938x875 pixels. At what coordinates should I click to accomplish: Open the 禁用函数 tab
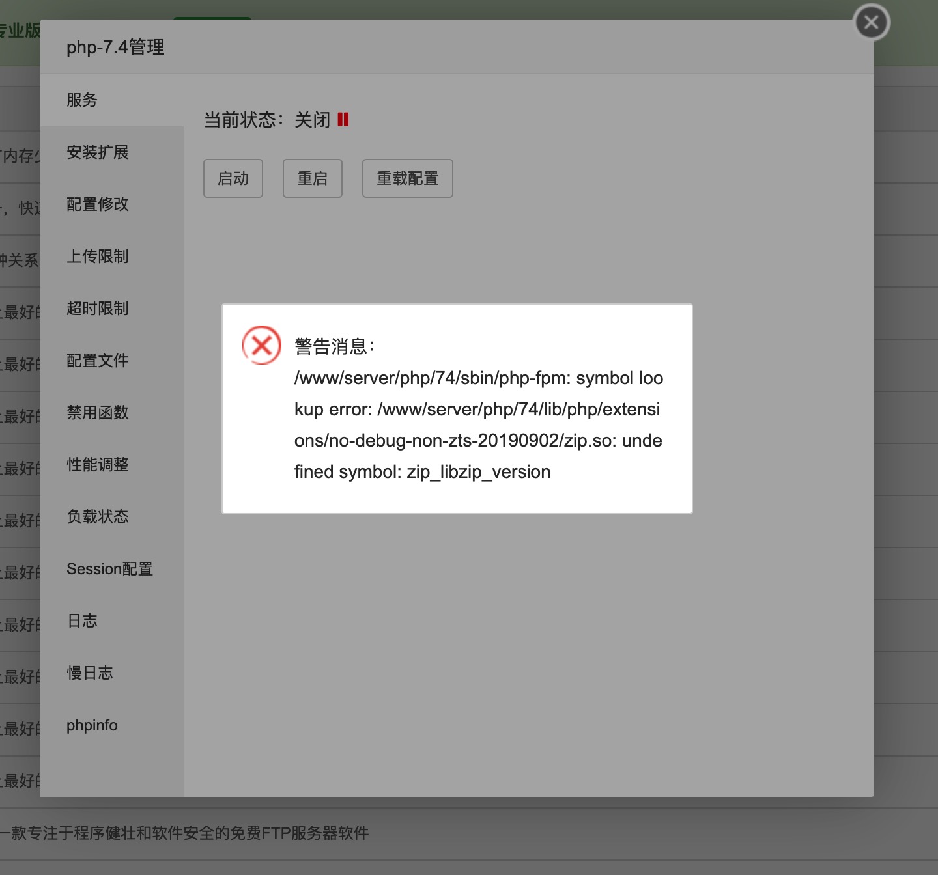coord(112,413)
